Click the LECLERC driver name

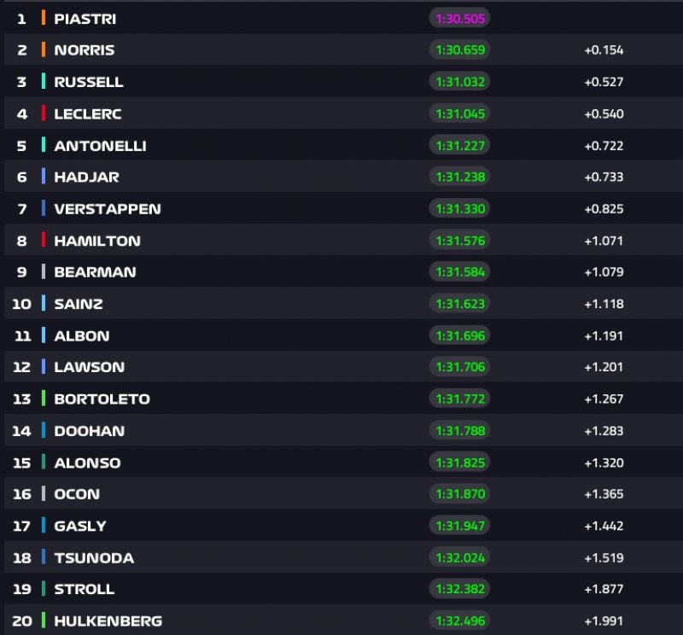click(x=87, y=114)
